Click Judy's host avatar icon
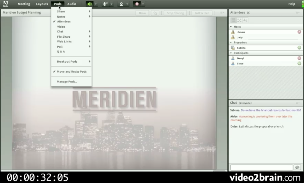This screenshot has height=183, width=304. tap(233, 37)
